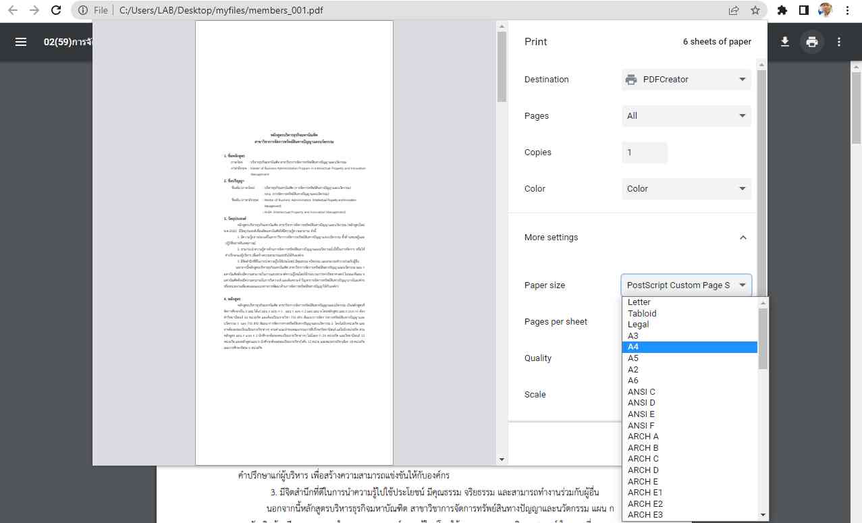Open the PDF viewer more actions menu
The image size is (862, 523).
pos(839,42)
